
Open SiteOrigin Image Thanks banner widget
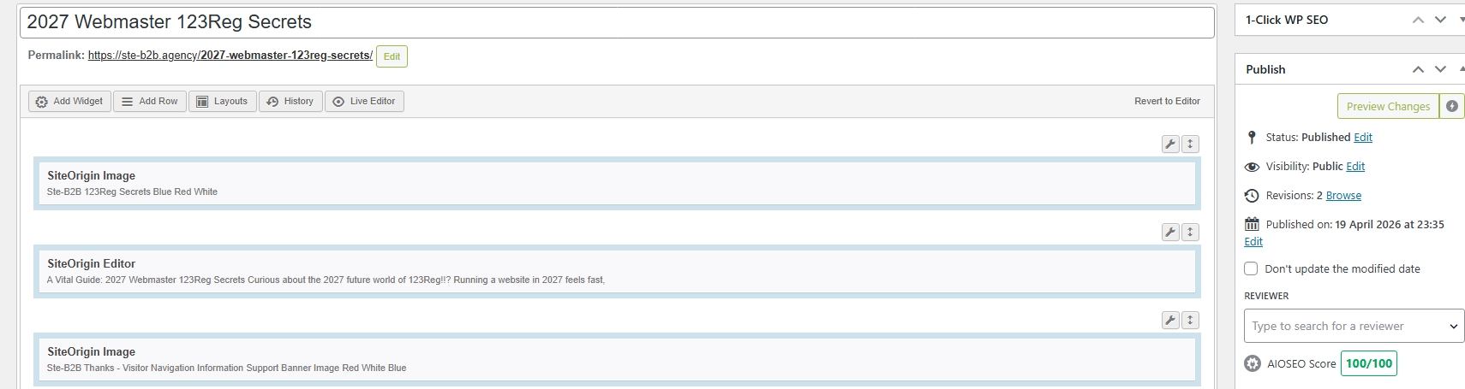[x=617, y=359]
